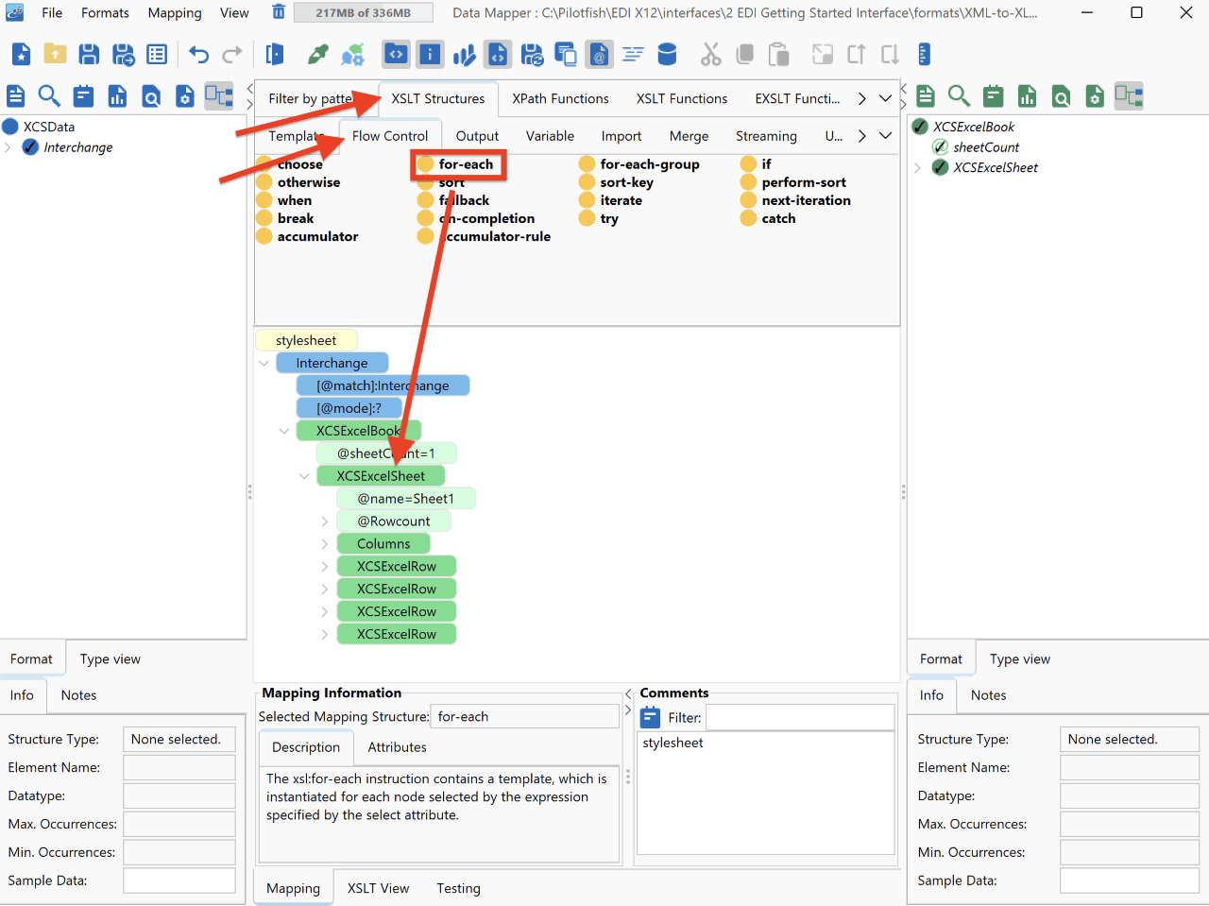Click the move up arrow icon
1209x906 pixels.
tap(856, 55)
